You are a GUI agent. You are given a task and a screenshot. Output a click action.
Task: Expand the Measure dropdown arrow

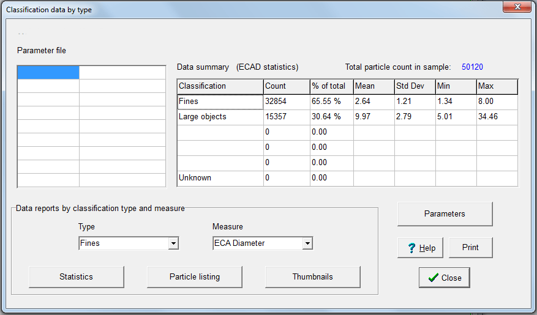coord(307,243)
